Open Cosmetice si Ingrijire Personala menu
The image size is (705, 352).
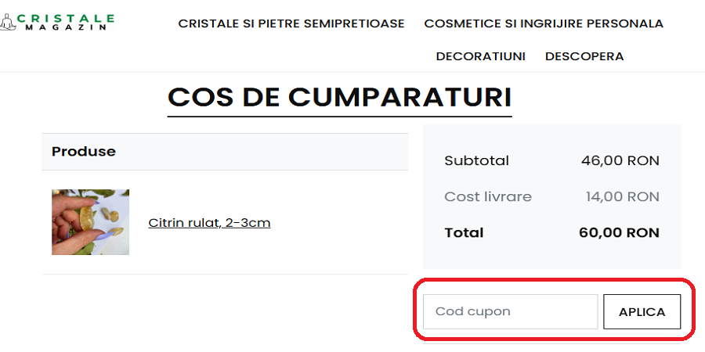pos(544,23)
